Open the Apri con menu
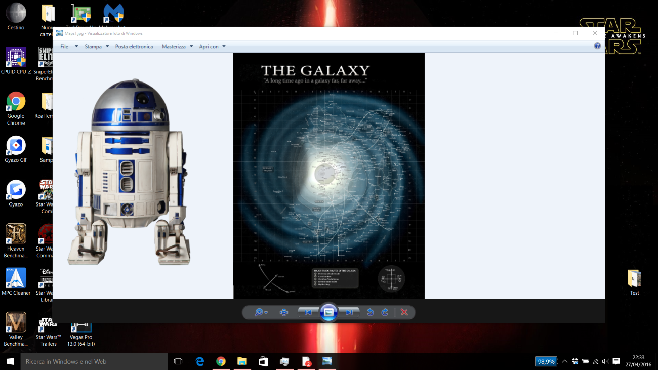This screenshot has height=370, width=658. pos(209,47)
